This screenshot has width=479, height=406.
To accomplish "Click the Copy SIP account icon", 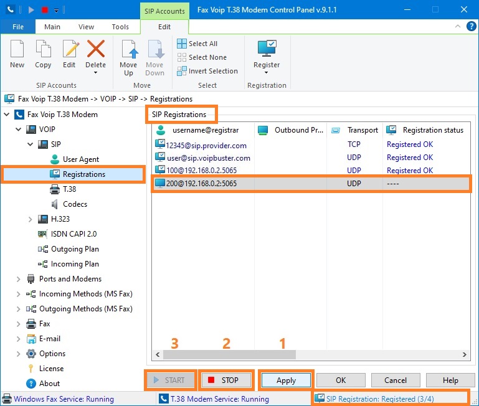I will click(x=43, y=49).
